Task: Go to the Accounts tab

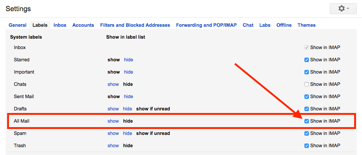Action: (x=83, y=25)
